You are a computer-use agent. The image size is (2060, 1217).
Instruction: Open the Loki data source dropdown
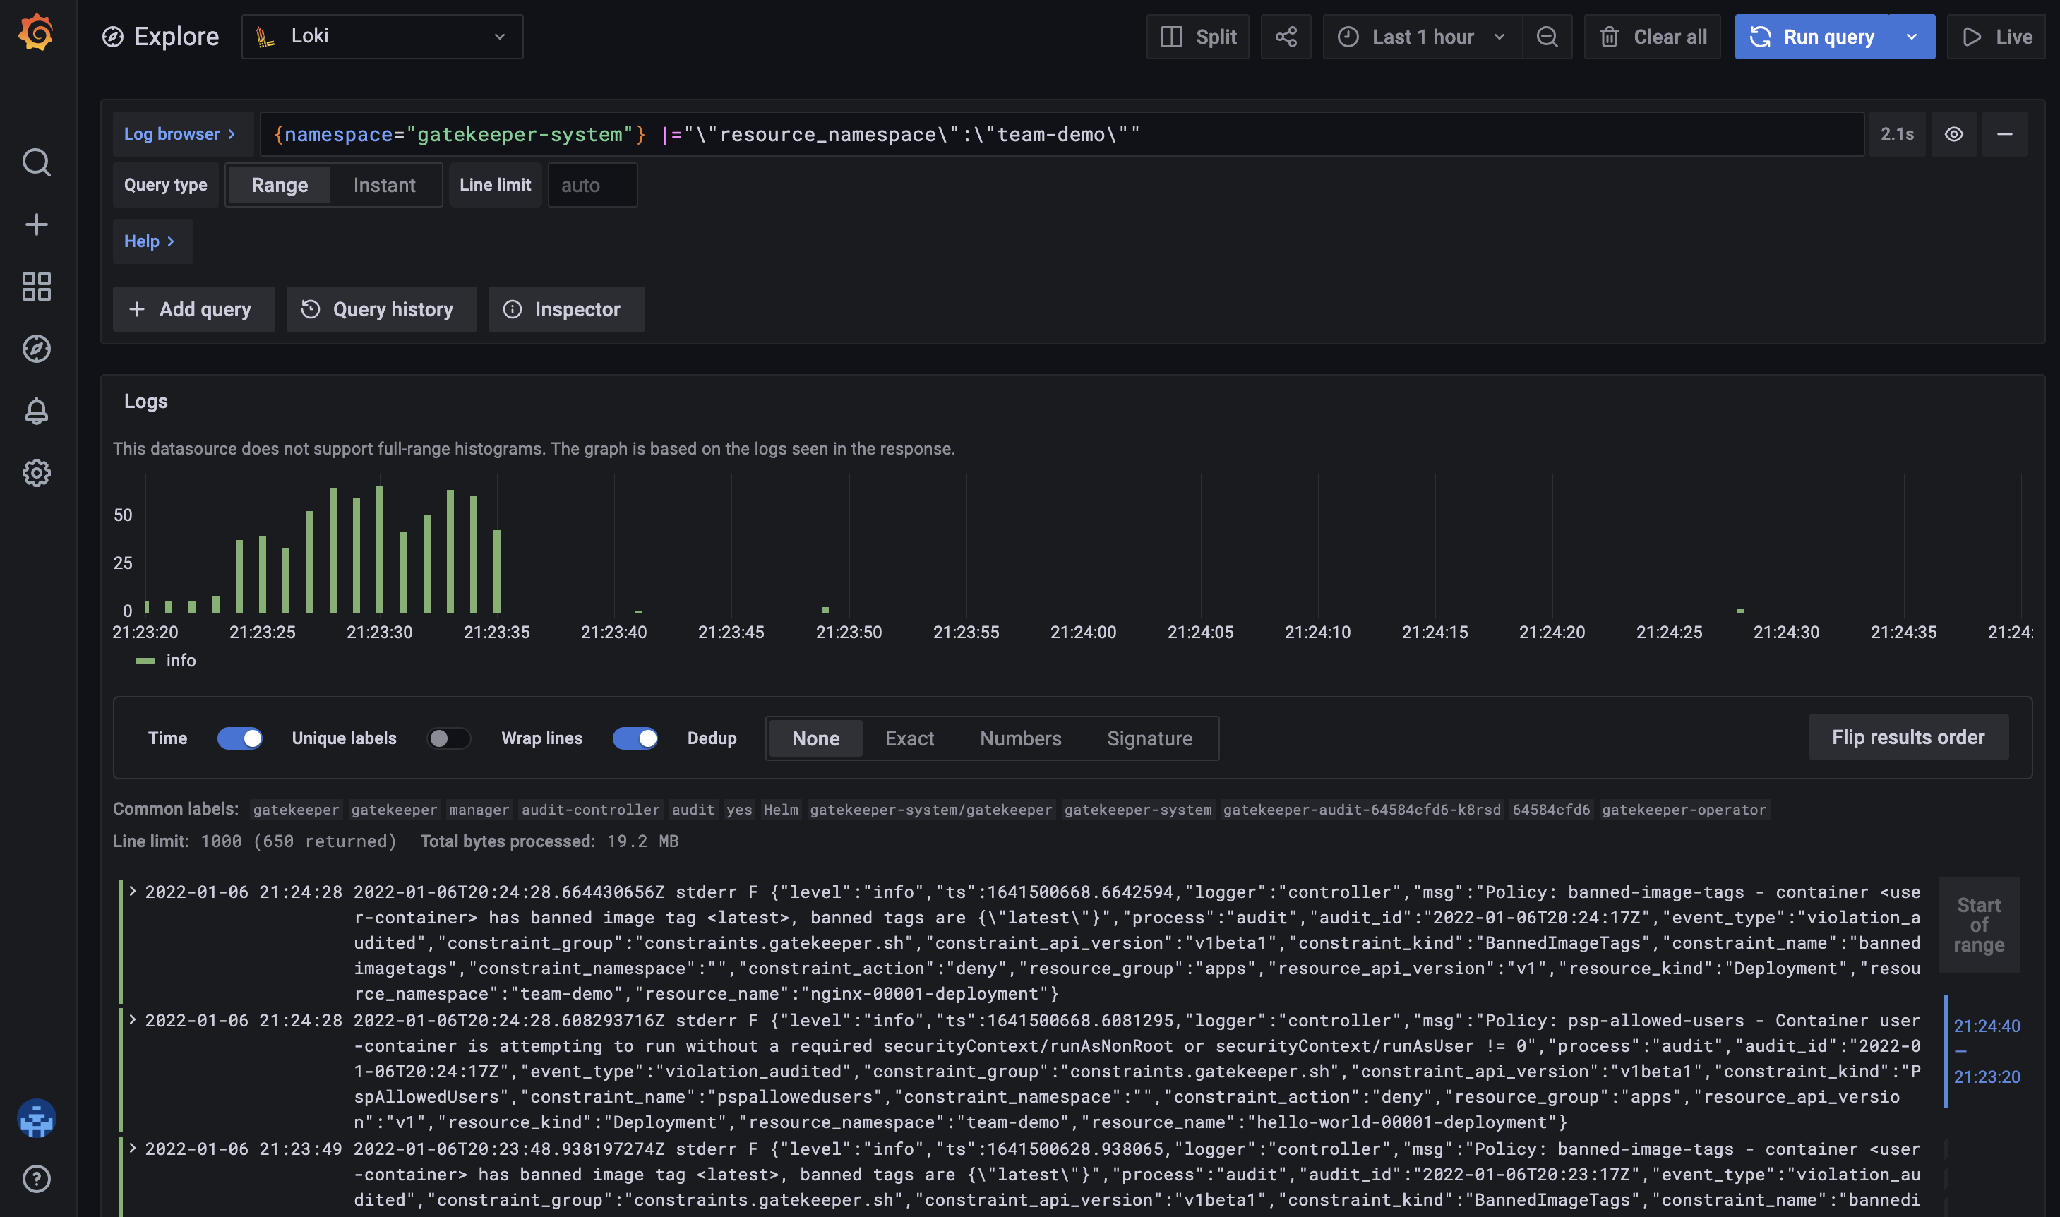(x=382, y=37)
